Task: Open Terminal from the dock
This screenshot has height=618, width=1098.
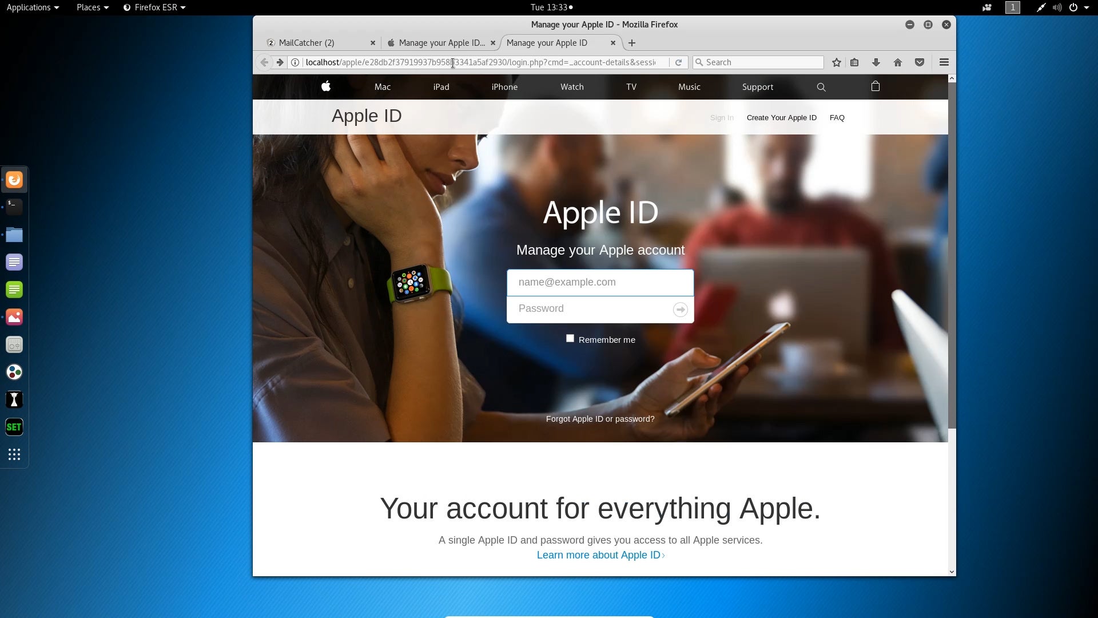Action: click(14, 207)
